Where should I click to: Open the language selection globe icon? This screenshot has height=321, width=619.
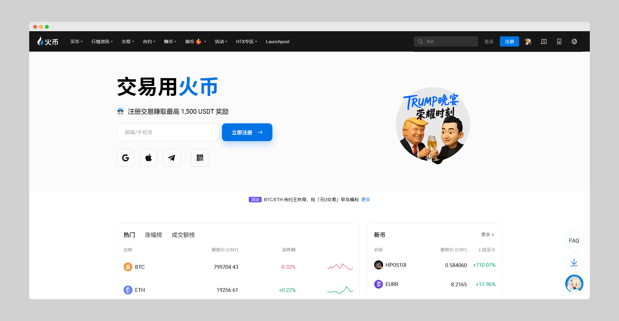[574, 41]
